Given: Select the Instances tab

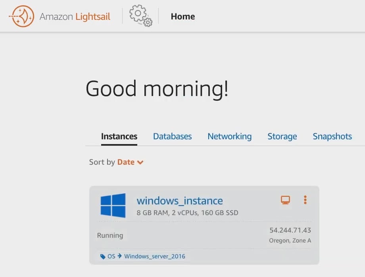Looking at the screenshot, I should [119, 137].
